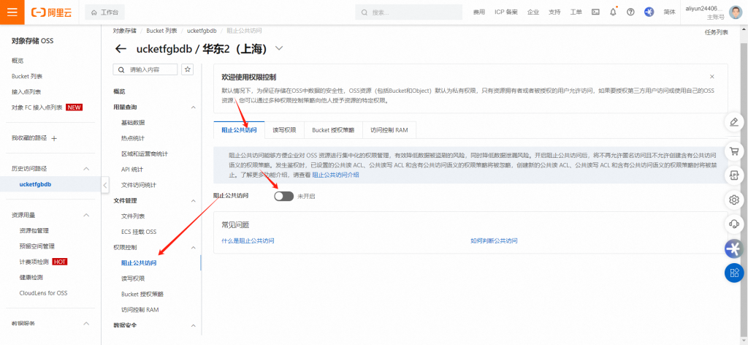Focus the 请输入内容 menu search field

[145, 69]
